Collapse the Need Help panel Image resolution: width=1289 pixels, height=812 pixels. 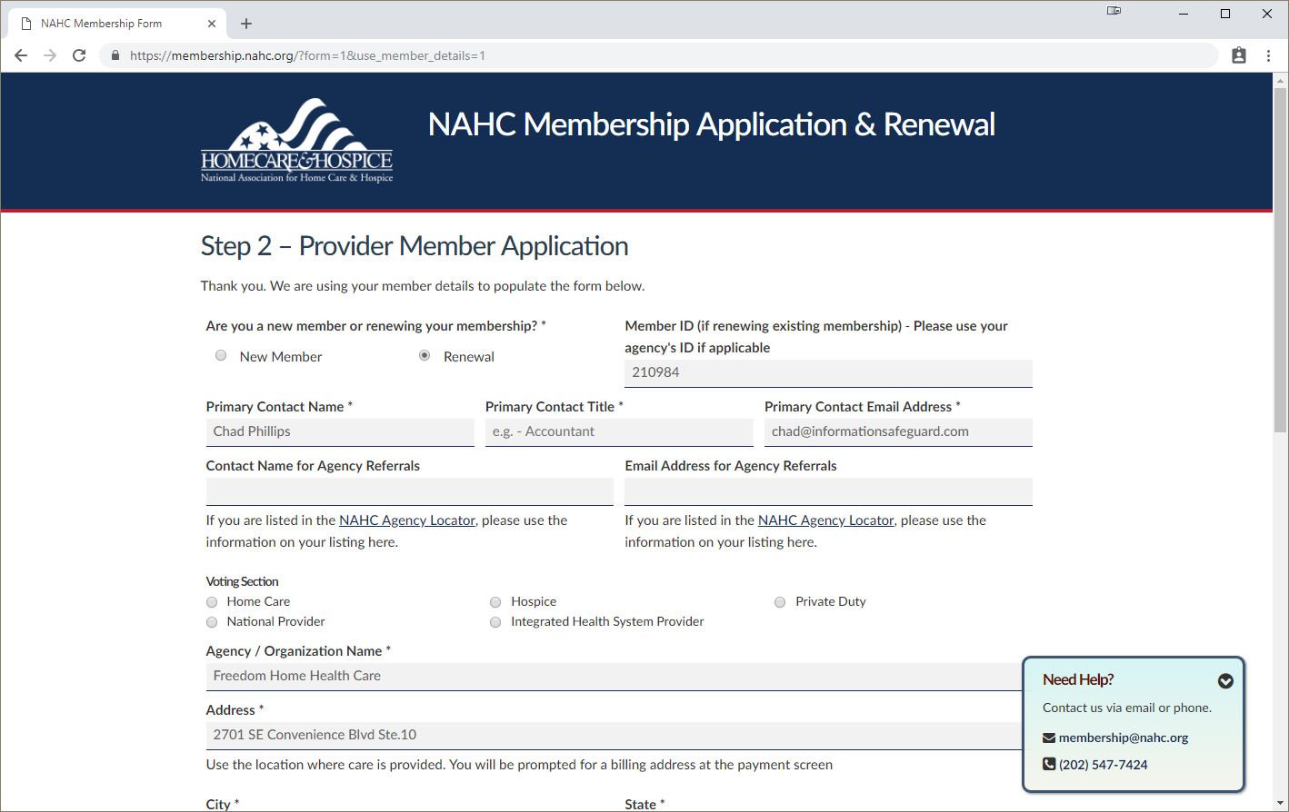click(1225, 680)
